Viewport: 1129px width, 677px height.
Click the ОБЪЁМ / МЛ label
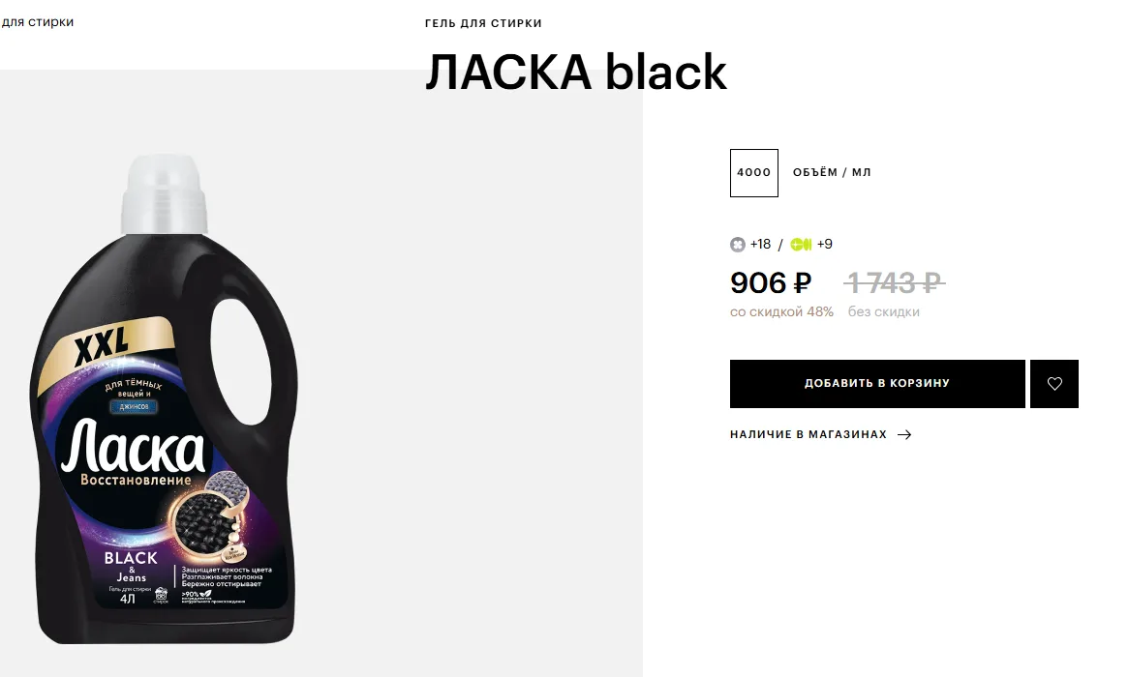[832, 173]
